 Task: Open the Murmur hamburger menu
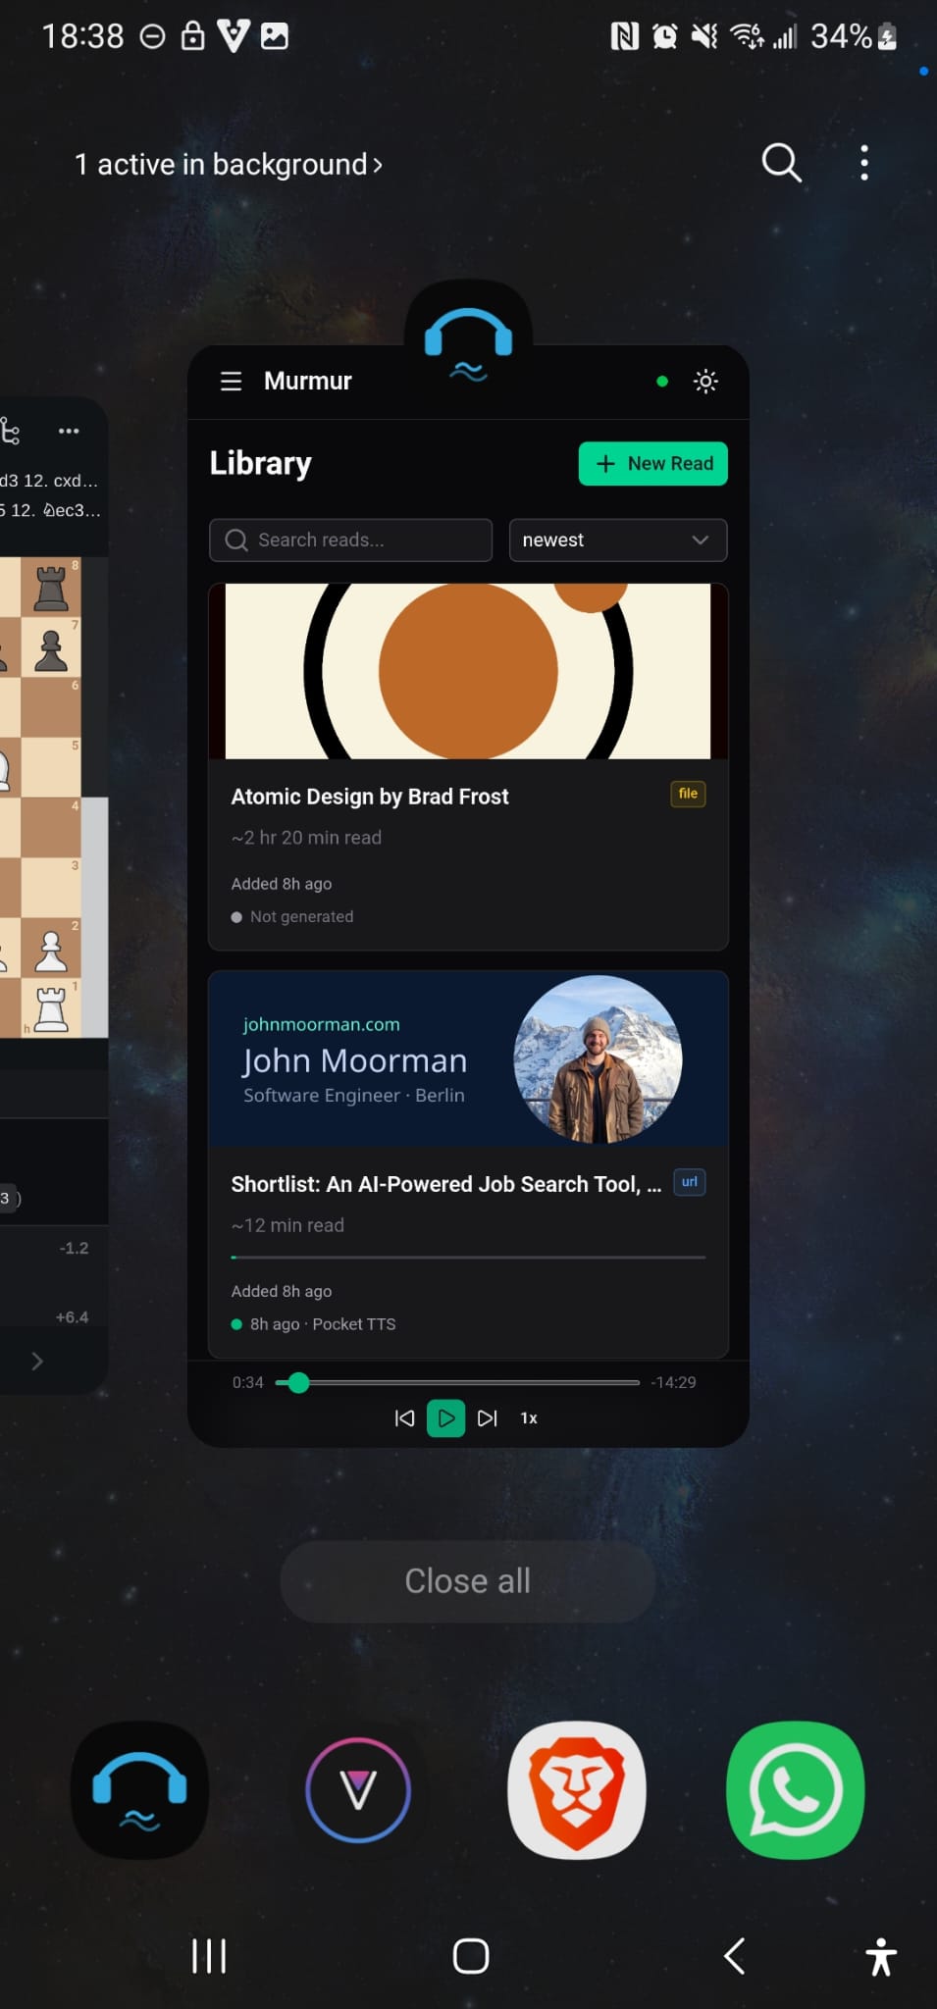231,381
